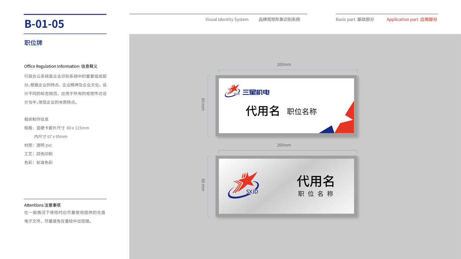Screen dimensions: 461x259
Task: Click the note line starting 在一般情况下
Action: pyautogui.click(x=65, y=213)
